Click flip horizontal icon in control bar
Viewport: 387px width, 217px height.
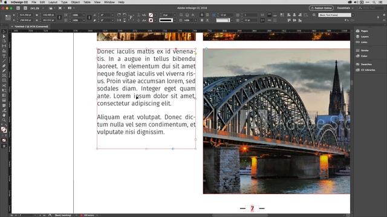point(119,20)
